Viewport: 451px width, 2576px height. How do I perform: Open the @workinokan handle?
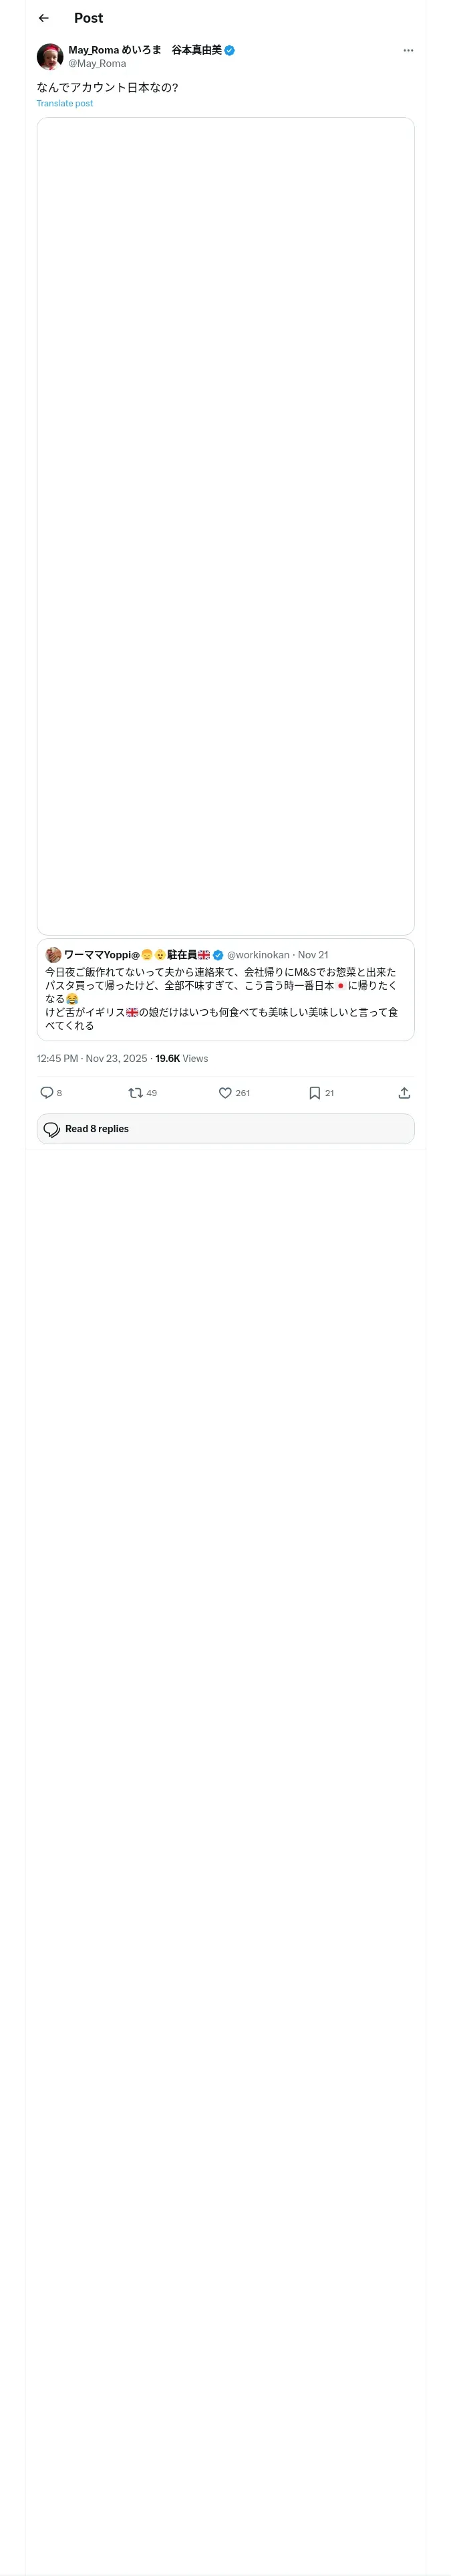pos(258,954)
